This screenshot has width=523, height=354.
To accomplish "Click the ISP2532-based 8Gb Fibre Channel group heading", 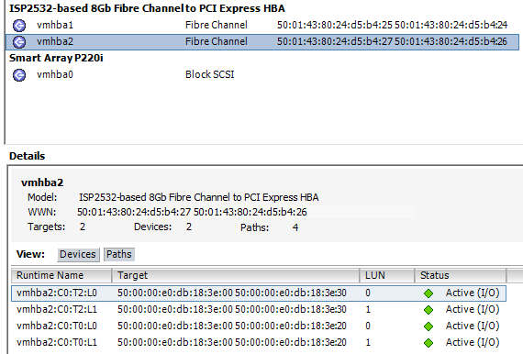I will 147,8.
